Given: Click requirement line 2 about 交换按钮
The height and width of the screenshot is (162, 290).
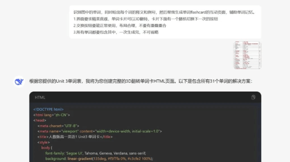Looking at the screenshot, I should coord(120,26).
